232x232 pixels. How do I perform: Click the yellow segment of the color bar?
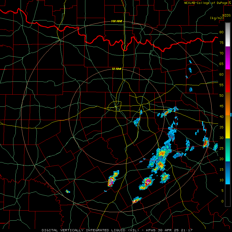pyautogui.click(x=228, y=127)
